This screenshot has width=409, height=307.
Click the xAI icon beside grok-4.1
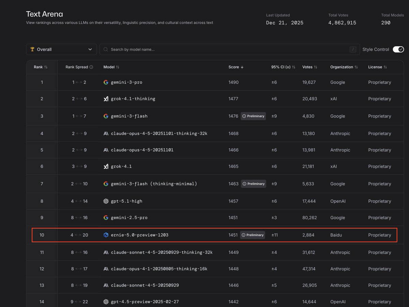coord(106,166)
